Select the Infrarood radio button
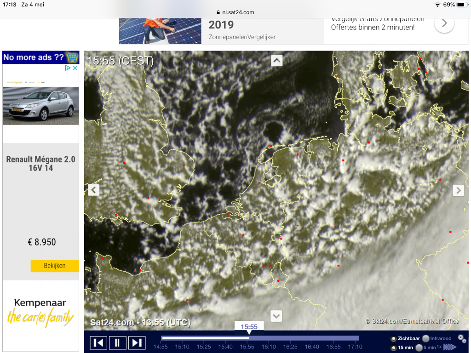 click(425, 339)
